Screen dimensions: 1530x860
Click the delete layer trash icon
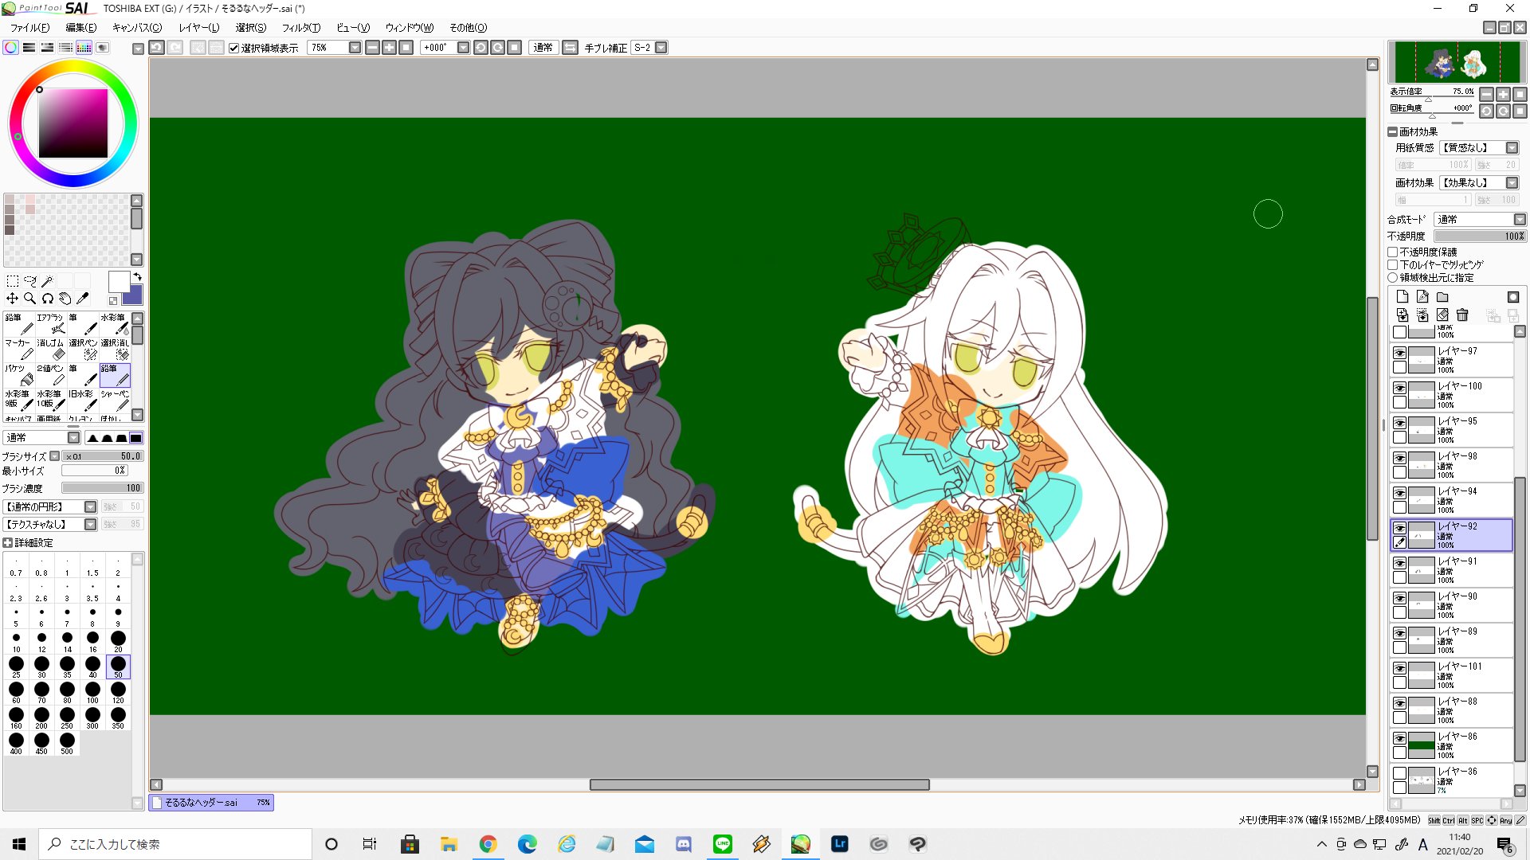[1461, 315]
